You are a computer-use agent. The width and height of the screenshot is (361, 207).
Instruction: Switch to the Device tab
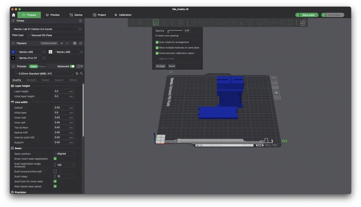point(76,15)
